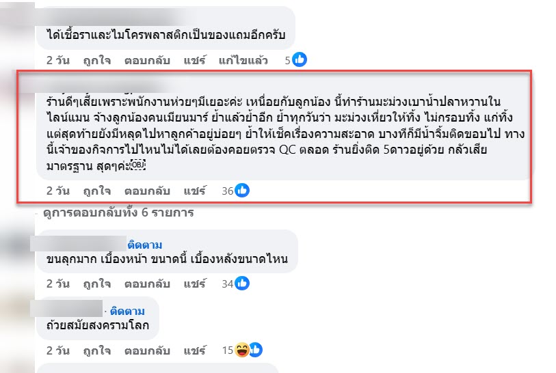This screenshot has height=373, width=556.
Task: Click แชร์ under the highlighted long comment
Action: pos(194,191)
